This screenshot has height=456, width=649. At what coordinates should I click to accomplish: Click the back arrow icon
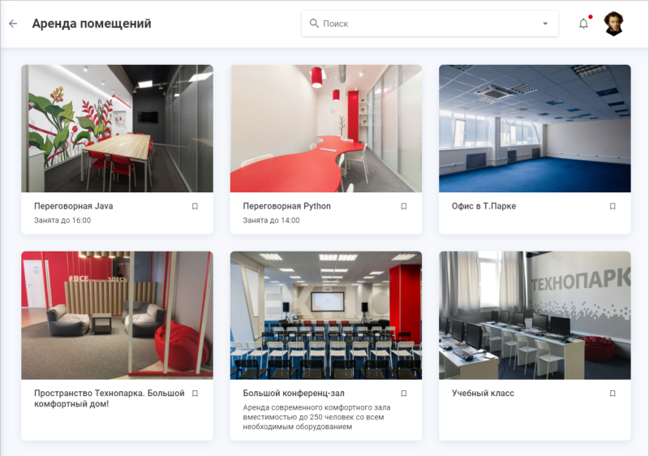[x=13, y=24]
